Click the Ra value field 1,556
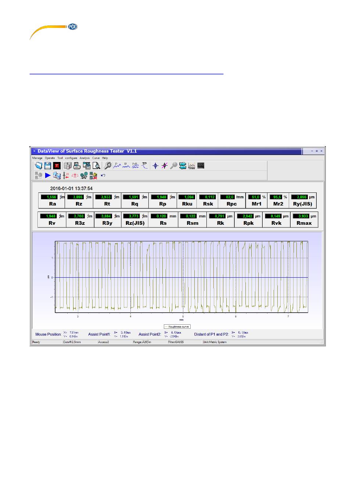Viewport: 349px width, 501px height. coord(49,197)
